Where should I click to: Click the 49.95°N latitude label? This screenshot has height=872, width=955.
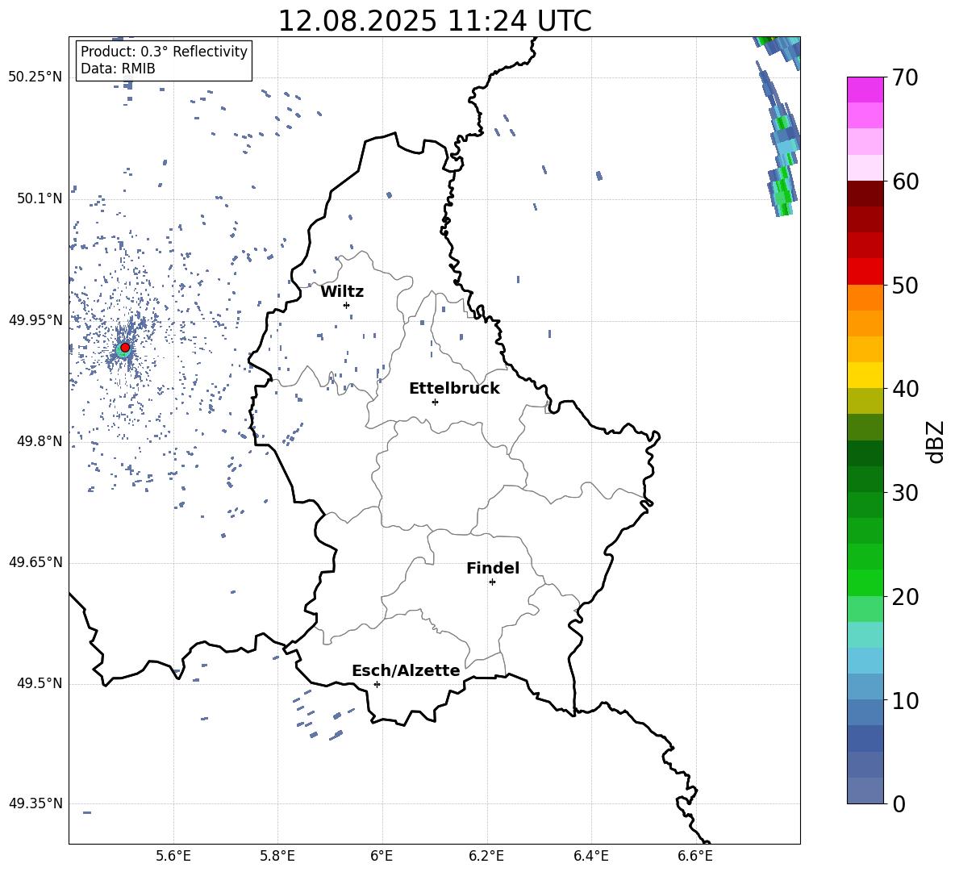click(35, 320)
